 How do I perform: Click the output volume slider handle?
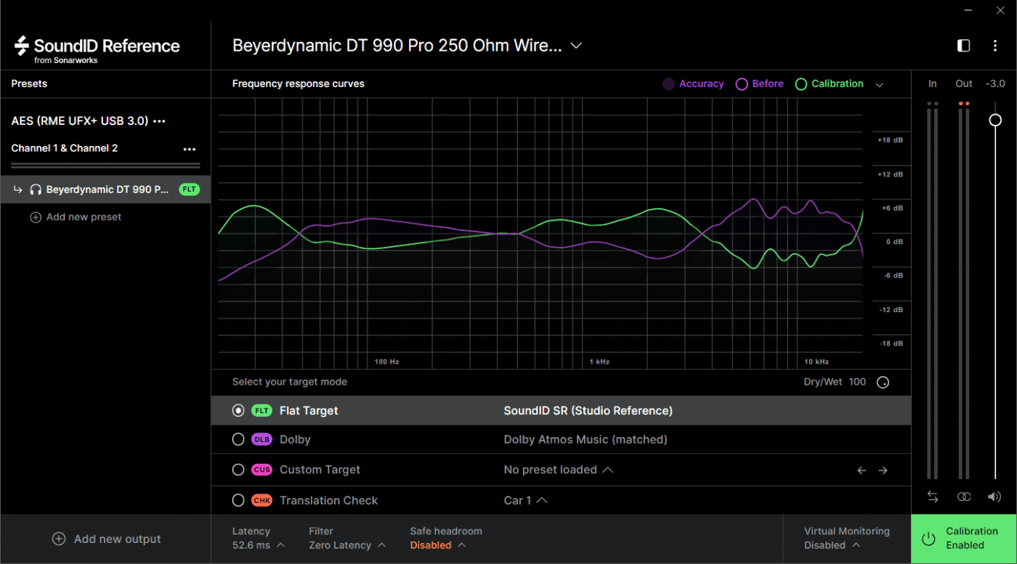point(995,120)
